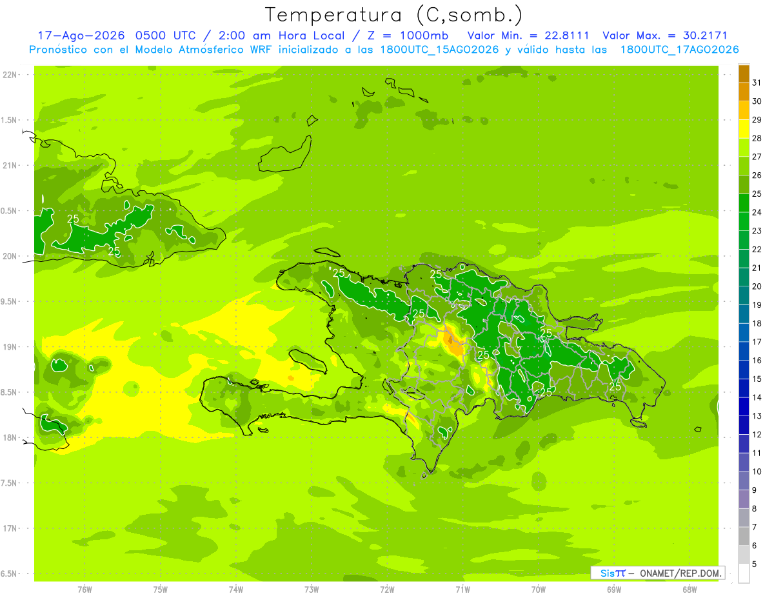
Task: Click the brown swatch above legend value 31
Action: tap(744, 74)
